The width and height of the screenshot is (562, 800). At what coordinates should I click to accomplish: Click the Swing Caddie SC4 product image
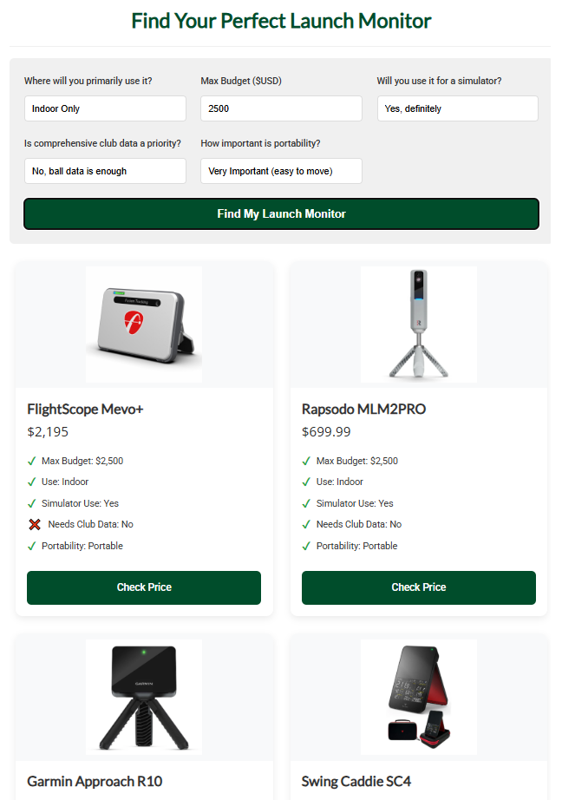pyautogui.click(x=419, y=697)
